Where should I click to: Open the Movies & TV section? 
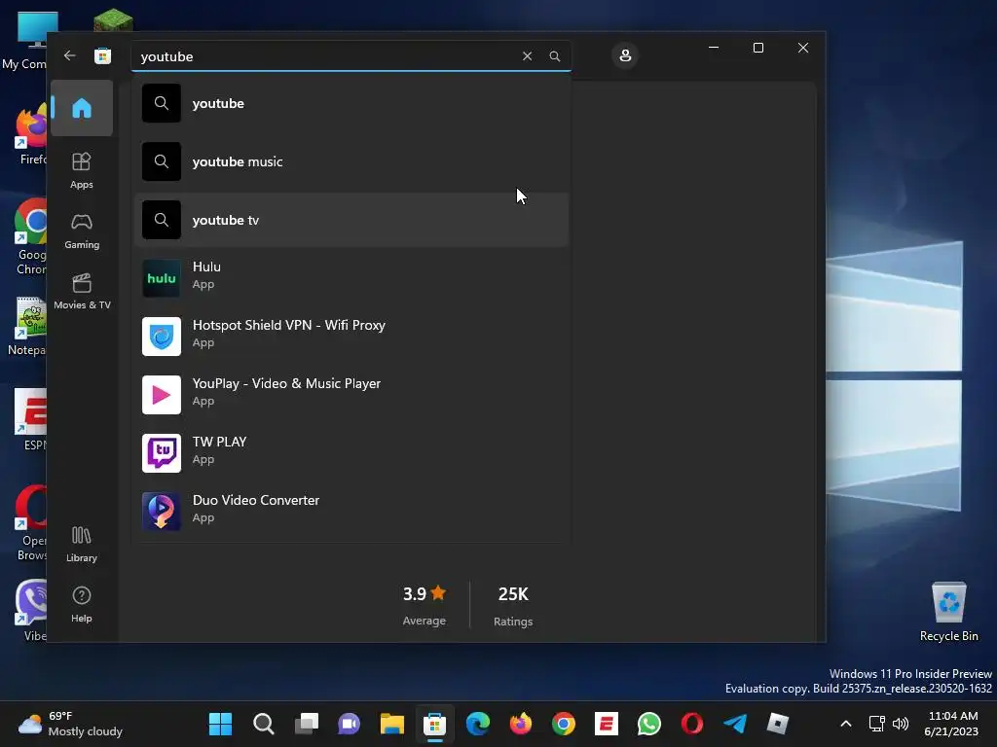pyautogui.click(x=82, y=292)
